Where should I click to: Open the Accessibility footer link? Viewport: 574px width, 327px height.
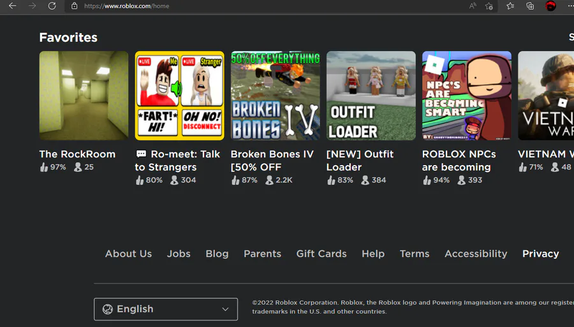pos(476,254)
